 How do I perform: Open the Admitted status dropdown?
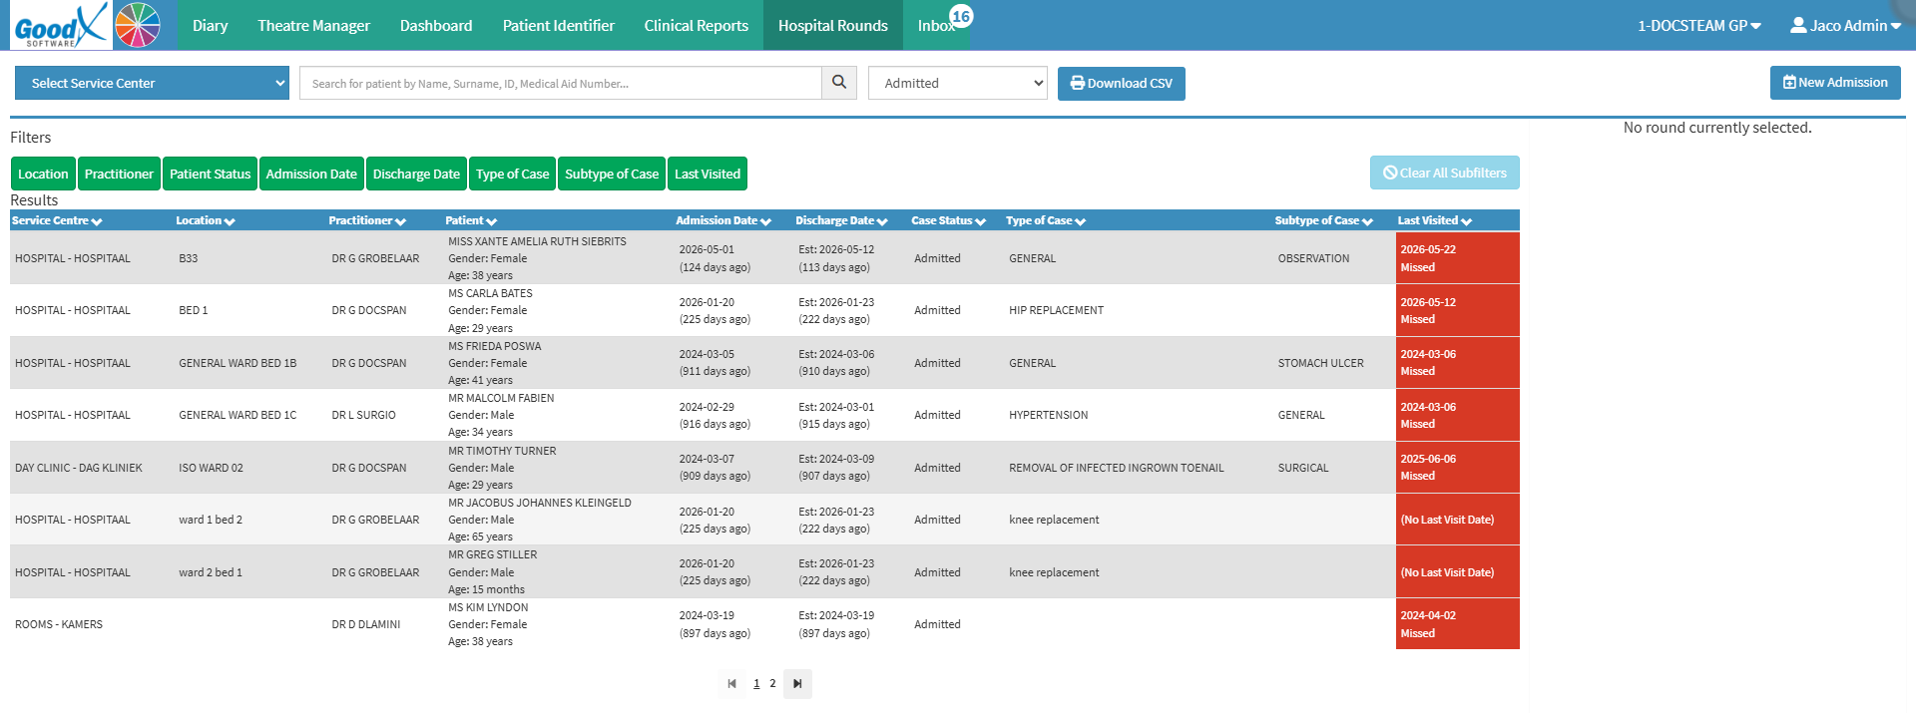coord(958,83)
